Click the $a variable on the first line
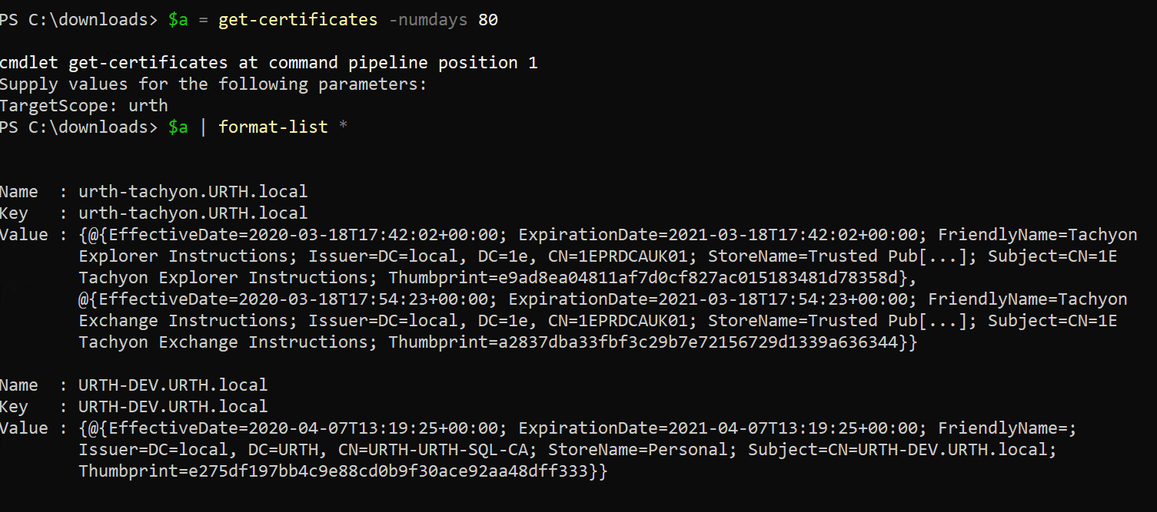Screen dimensions: 1157x512 [x=178, y=20]
